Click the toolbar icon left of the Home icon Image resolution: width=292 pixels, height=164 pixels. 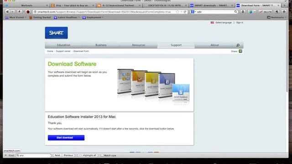tap(277, 12)
